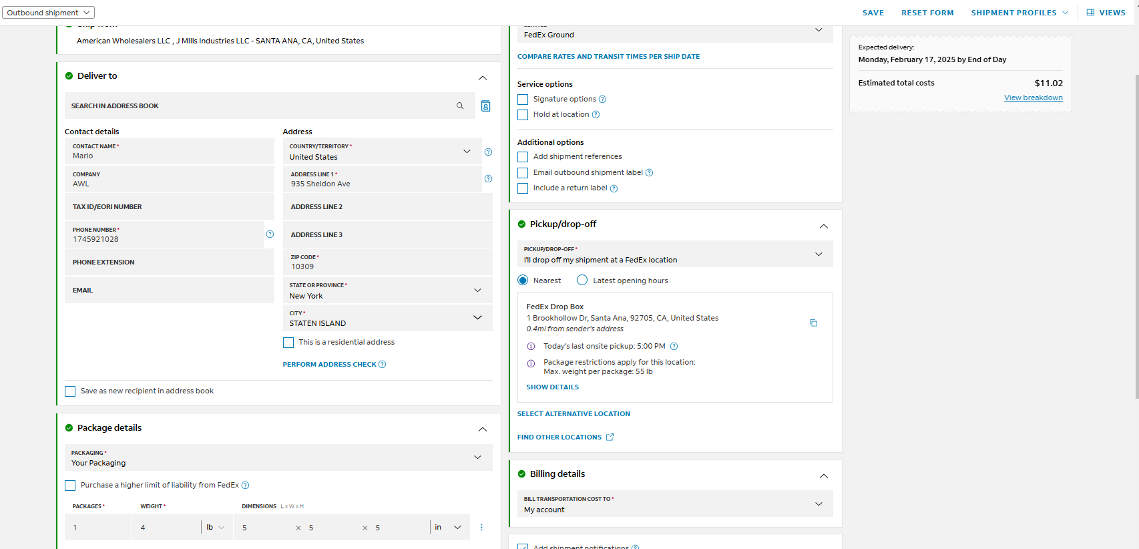Collapse the Billing details section

pyautogui.click(x=824, y=476)
